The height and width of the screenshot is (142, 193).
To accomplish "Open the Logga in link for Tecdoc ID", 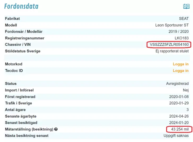I will click(181, 71).
